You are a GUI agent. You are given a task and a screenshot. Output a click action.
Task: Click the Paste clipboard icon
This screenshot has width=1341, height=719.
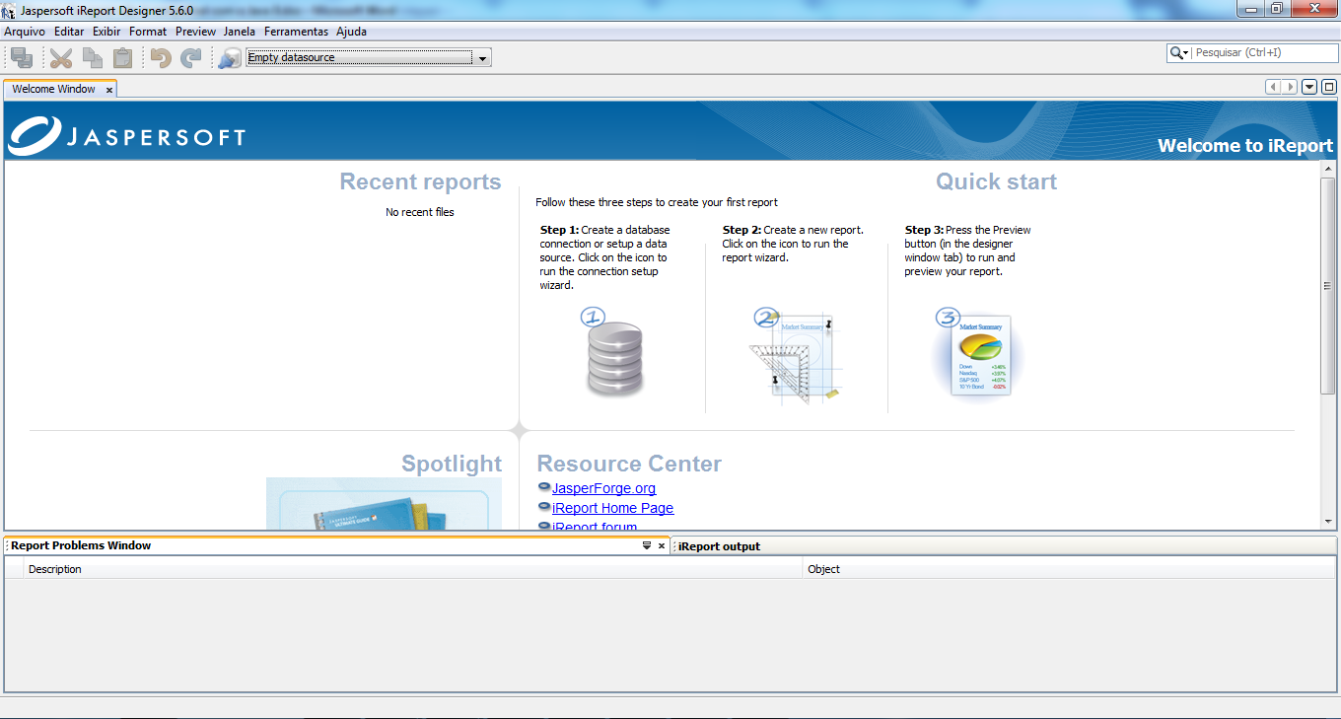pos(122,57)
